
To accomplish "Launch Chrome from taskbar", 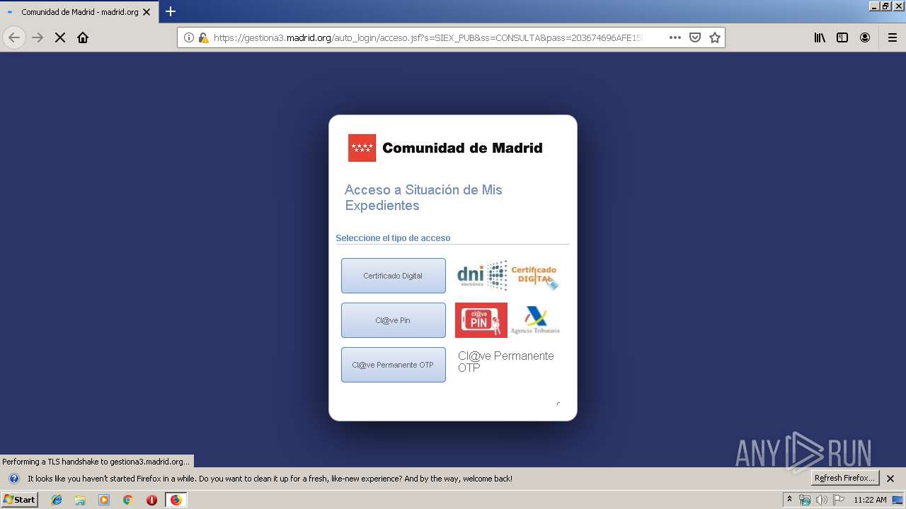I will (128, 500).
